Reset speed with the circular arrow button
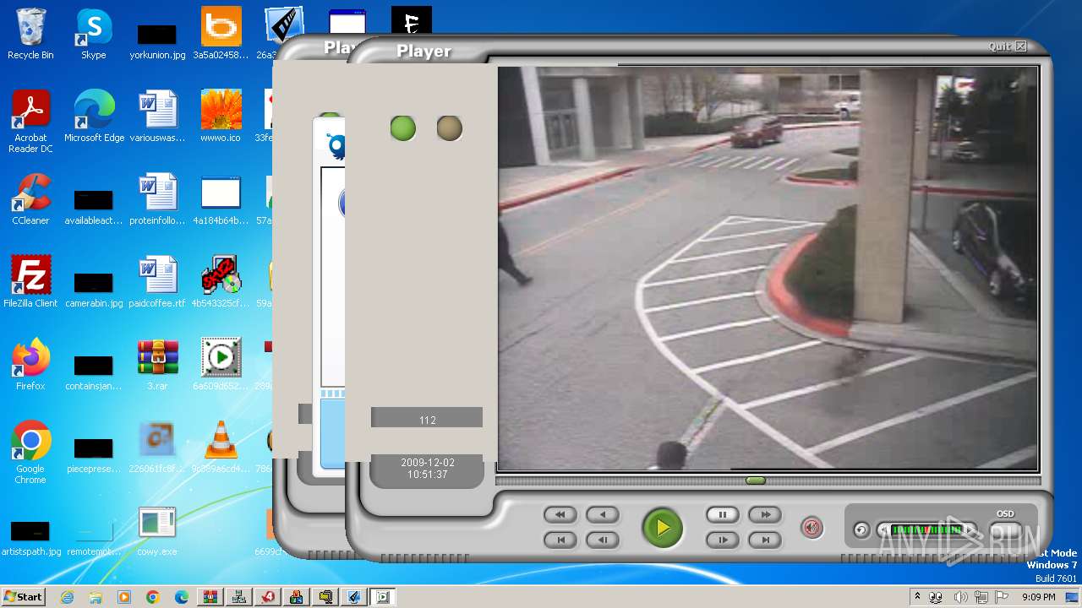 861,530
